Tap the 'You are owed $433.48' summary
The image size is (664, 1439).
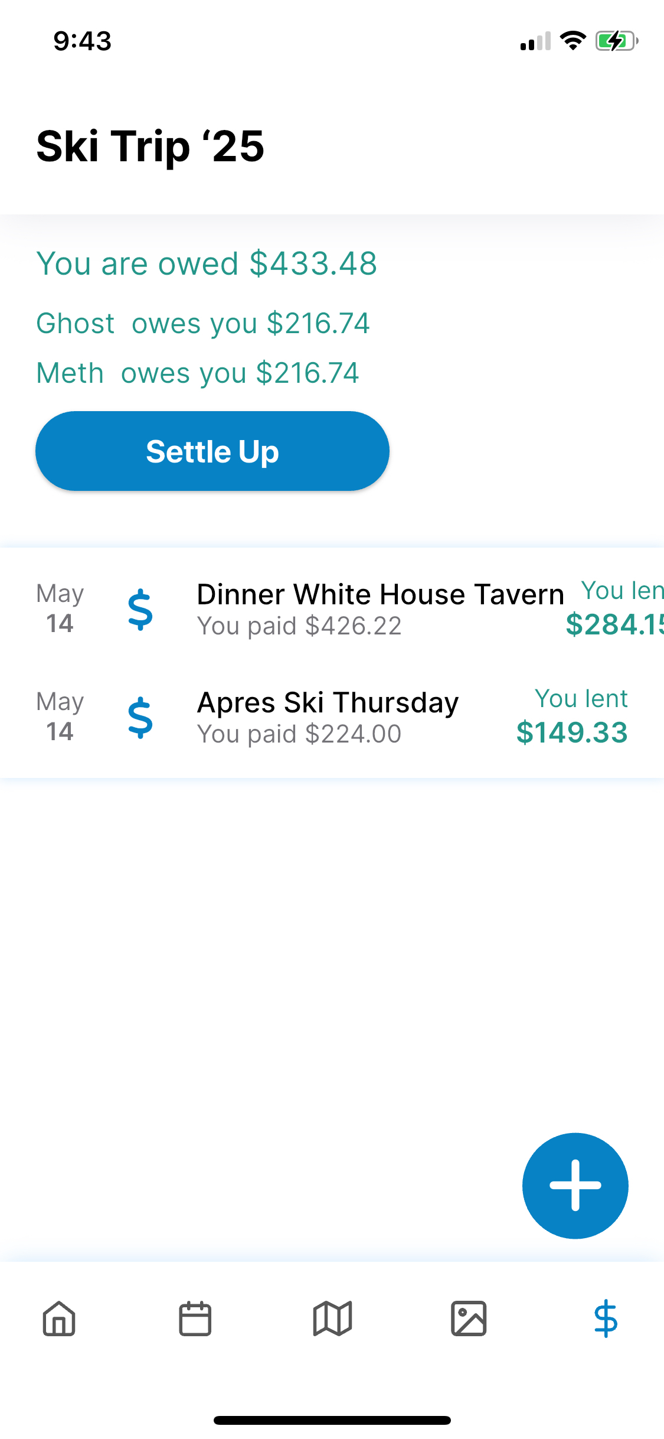[x=207, y=263]
